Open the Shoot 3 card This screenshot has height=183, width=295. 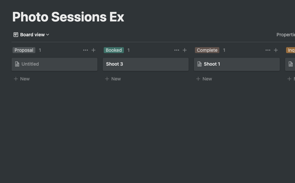click(x=146, y=64)
